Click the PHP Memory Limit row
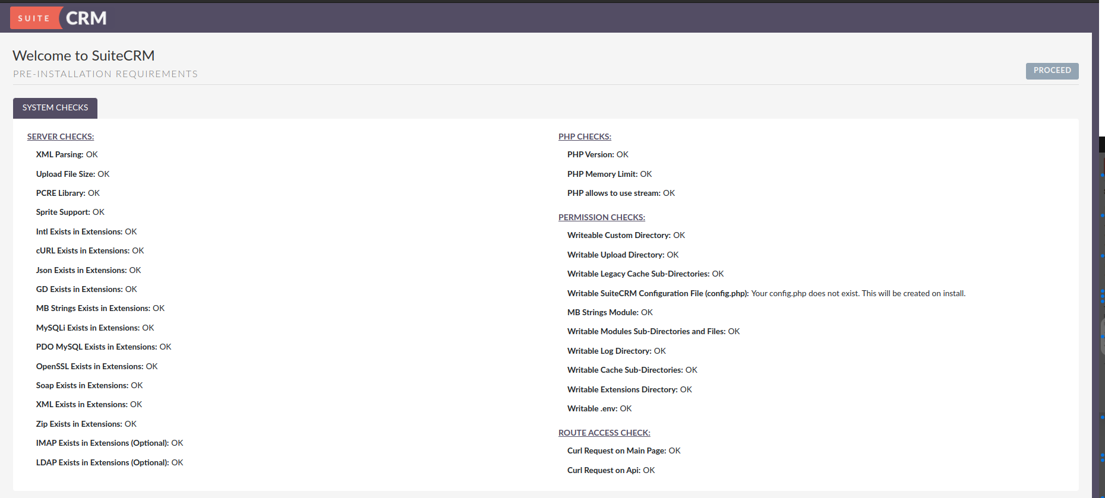 (x=610, y=174)
